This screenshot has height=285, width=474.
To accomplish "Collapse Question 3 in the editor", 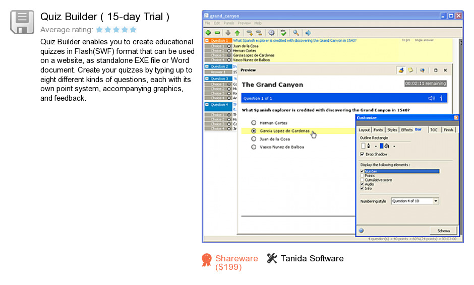I will click(x=207, y=79).
